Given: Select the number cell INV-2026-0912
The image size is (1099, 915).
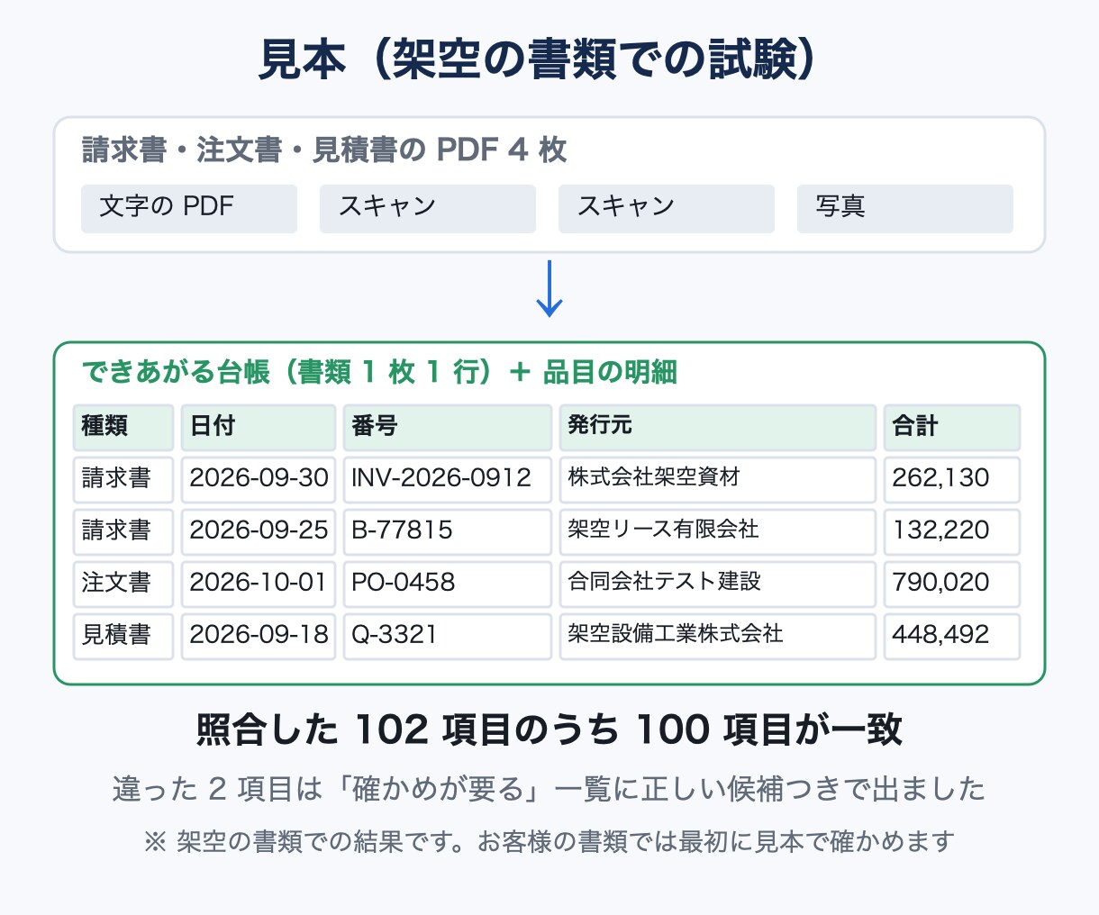Looking at the screenshot, I should pyautogui.click(x=448, y=479).
